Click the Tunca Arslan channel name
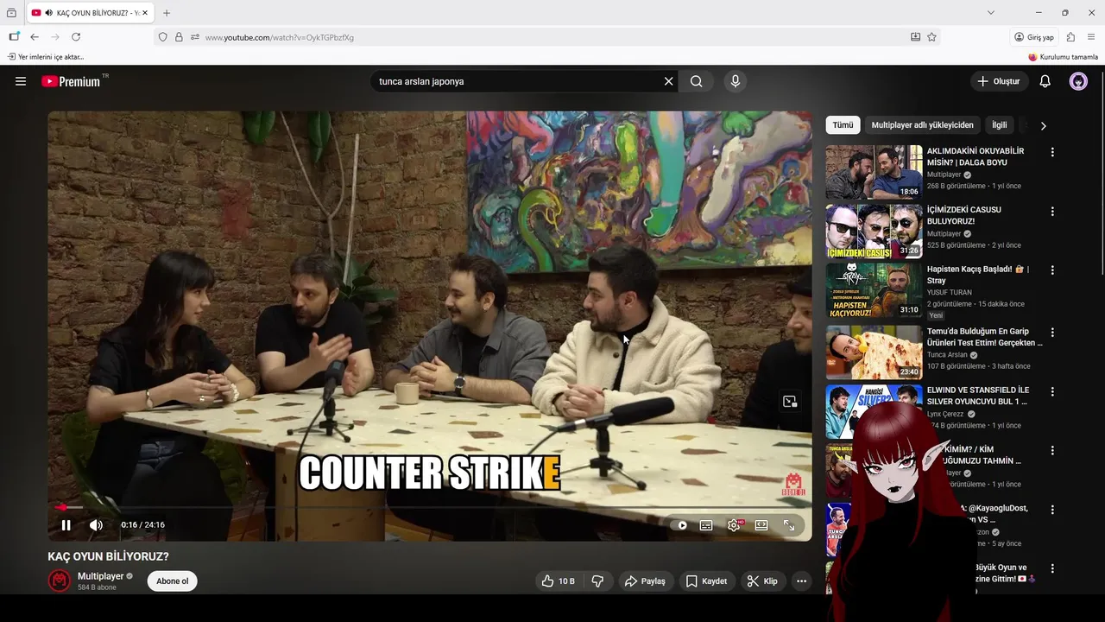The height and width of the screenshot is (622, 1105). (x=947, y=355)
